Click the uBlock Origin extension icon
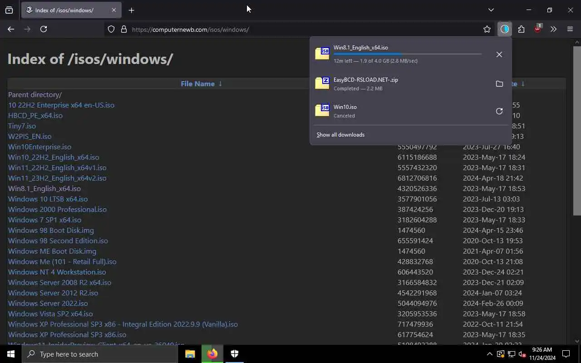The height and width of the screenshot is (363, 581). [538, 29]
